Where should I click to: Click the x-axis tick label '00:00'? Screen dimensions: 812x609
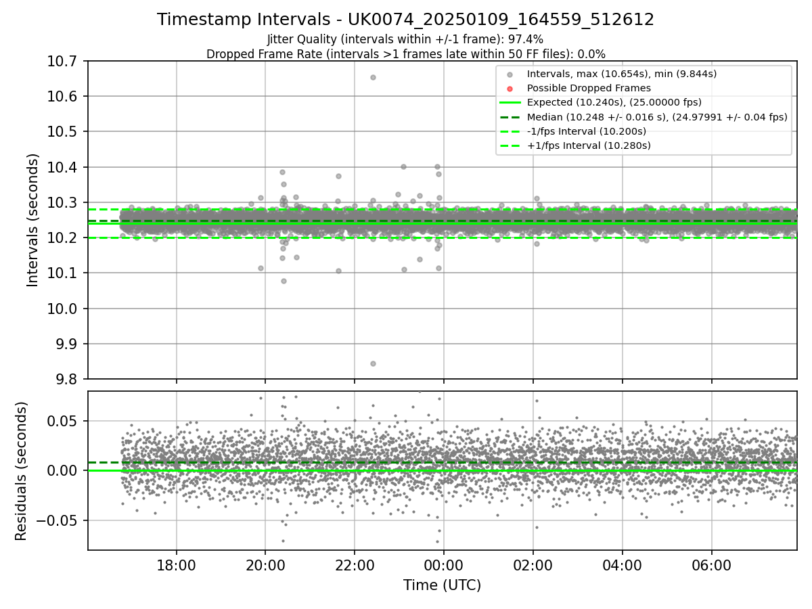point(444,565)
